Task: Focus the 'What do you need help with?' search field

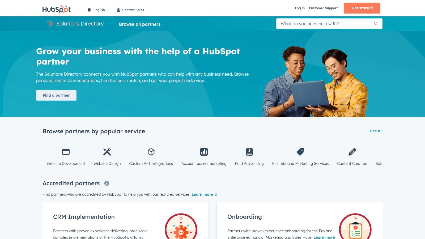Action: click(x=329, y=24)
